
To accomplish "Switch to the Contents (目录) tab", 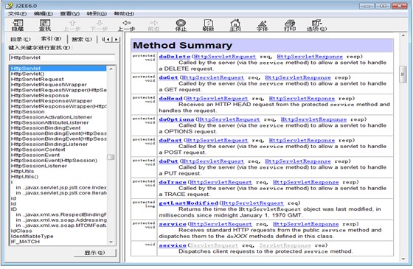I will click(21, 39).
